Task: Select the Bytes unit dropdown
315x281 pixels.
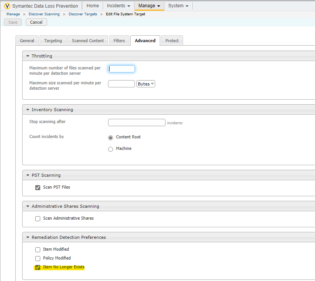Action: tap(146, 84)
